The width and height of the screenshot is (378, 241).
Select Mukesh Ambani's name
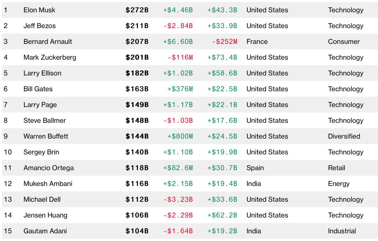coord(48,184)
